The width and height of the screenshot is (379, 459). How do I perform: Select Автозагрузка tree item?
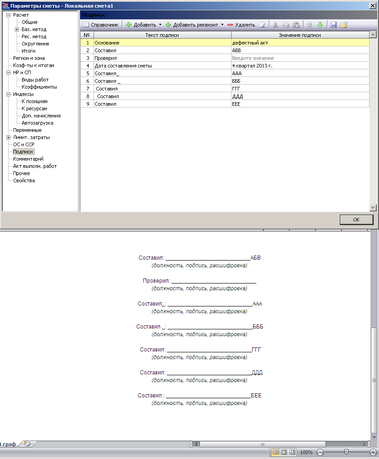(37, 123)
